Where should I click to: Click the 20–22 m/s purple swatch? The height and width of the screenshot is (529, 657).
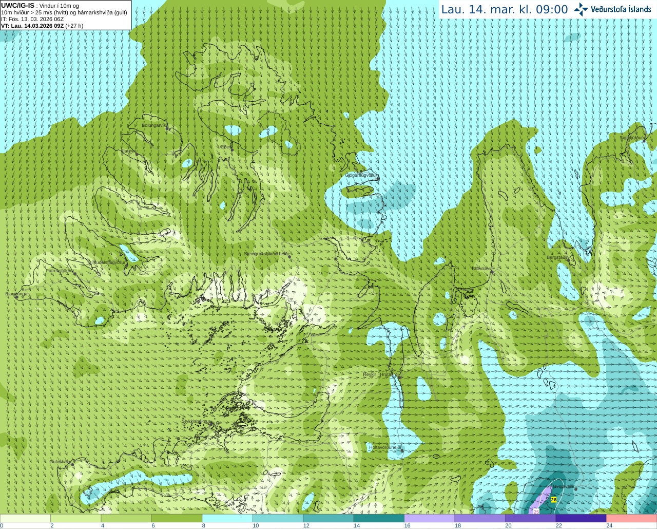pyautogui.click(x=531, y=518)
